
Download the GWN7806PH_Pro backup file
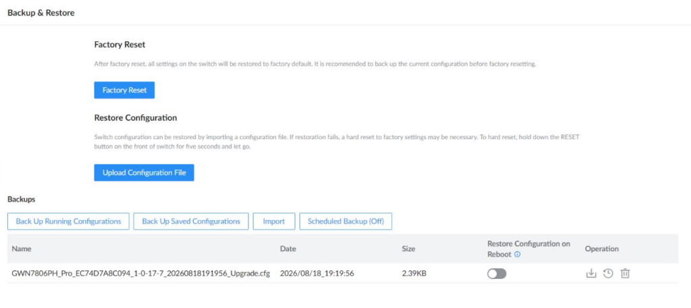tap(590, 274)
